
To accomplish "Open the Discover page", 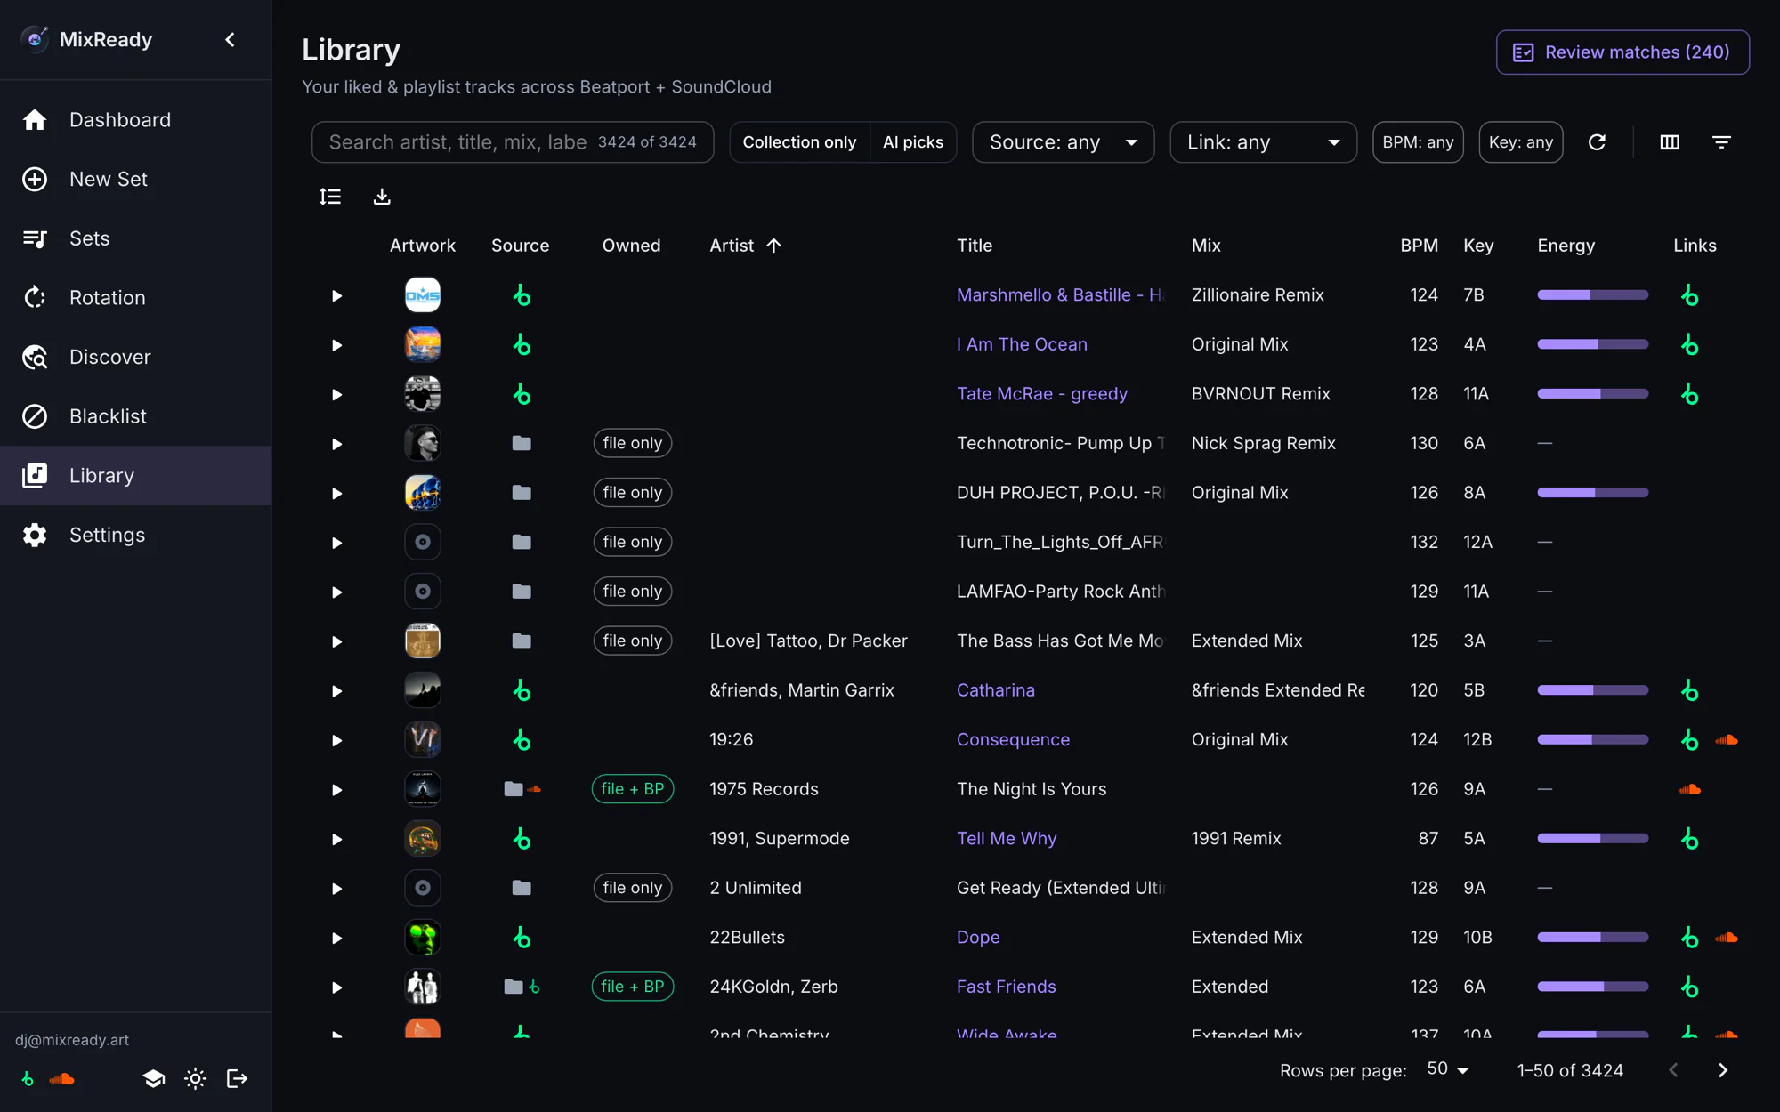I will click(135, 357).
